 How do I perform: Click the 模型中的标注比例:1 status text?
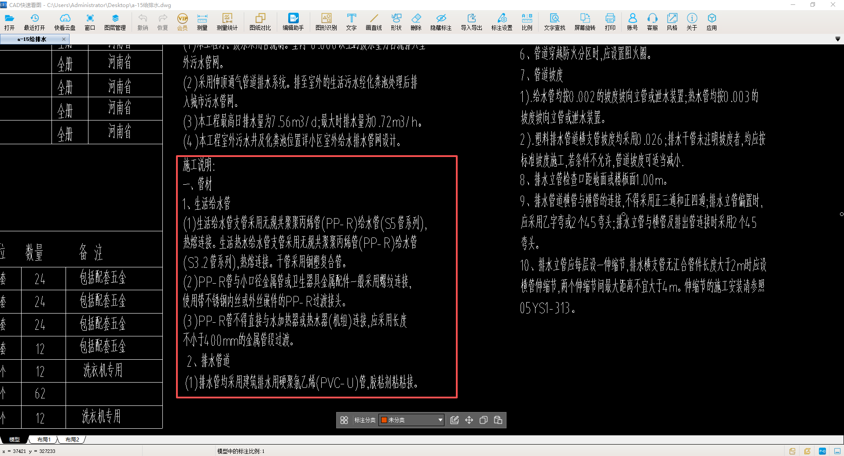[241, 451]
